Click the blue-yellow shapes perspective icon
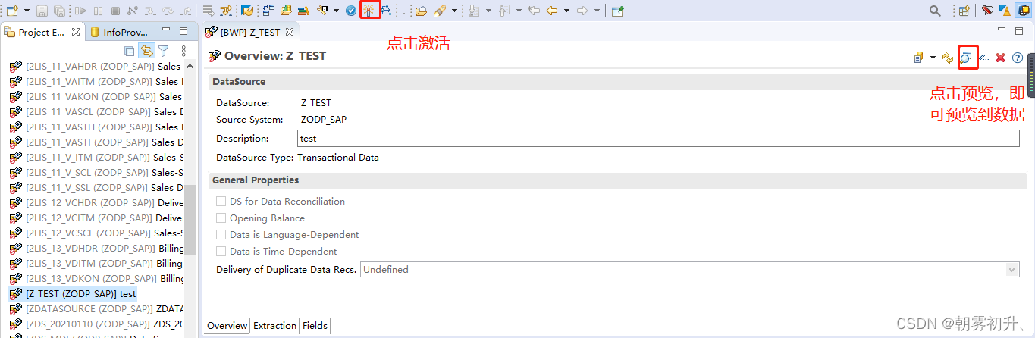1035x338 pixels. [1004, 11]
